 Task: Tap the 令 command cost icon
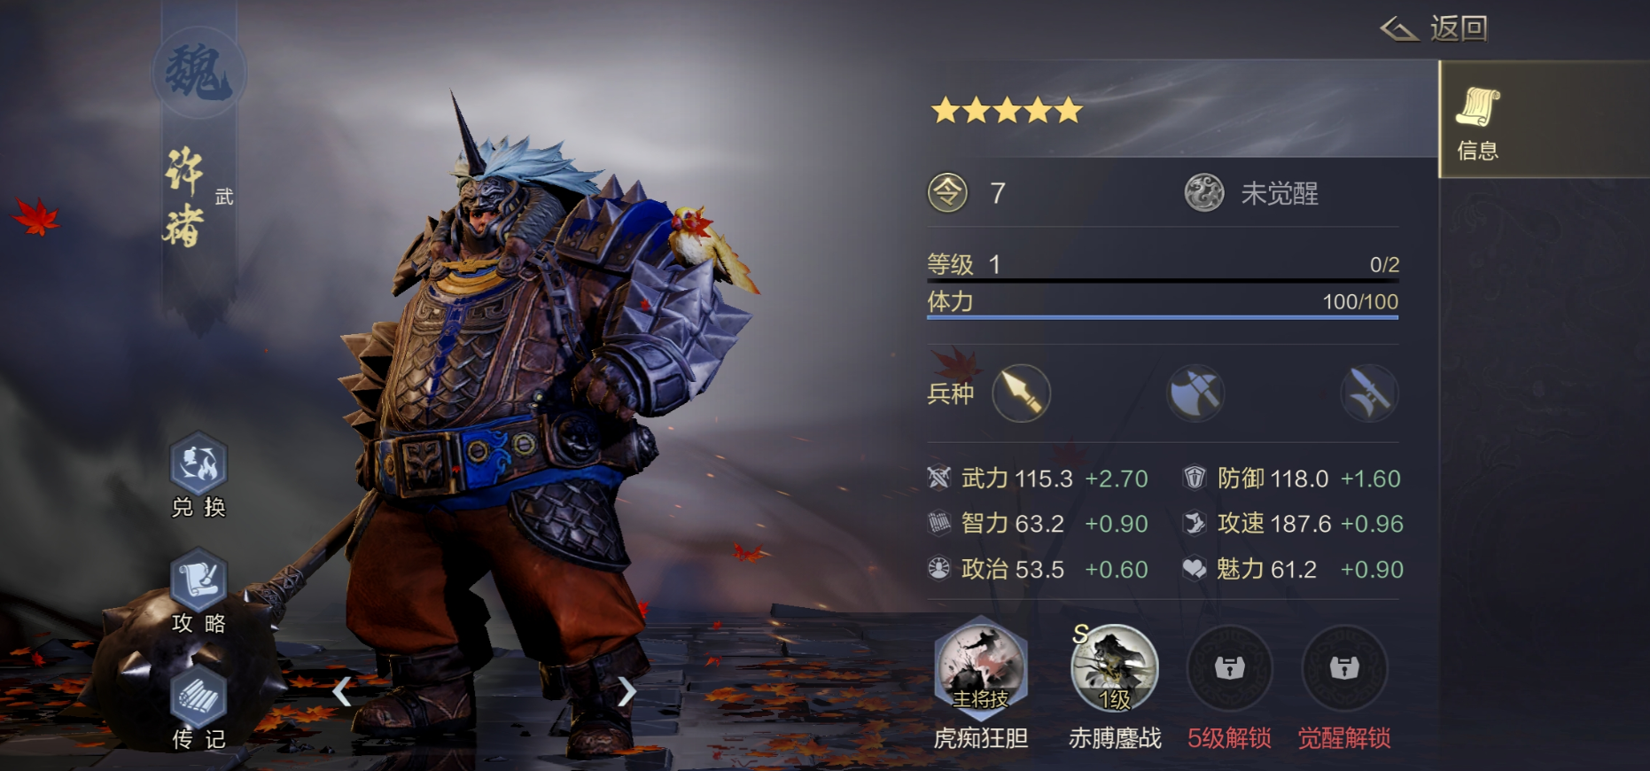947,192
